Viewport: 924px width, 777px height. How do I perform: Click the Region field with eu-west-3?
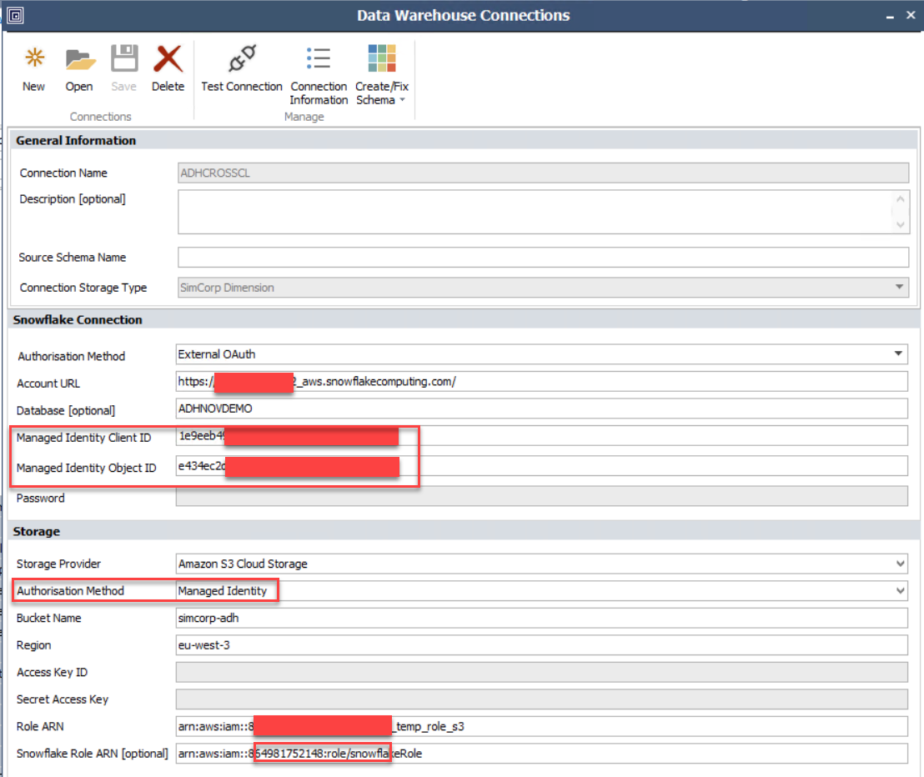[541, 645]
